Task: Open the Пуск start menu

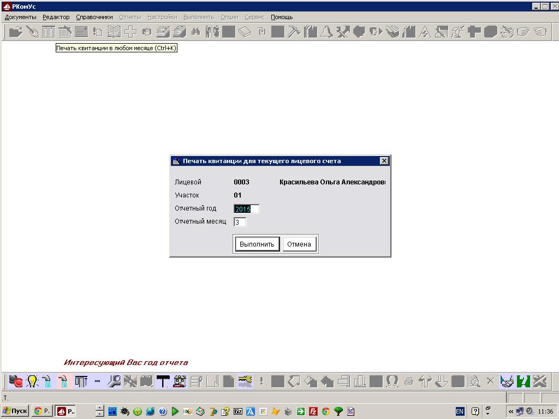Action: 15,411
